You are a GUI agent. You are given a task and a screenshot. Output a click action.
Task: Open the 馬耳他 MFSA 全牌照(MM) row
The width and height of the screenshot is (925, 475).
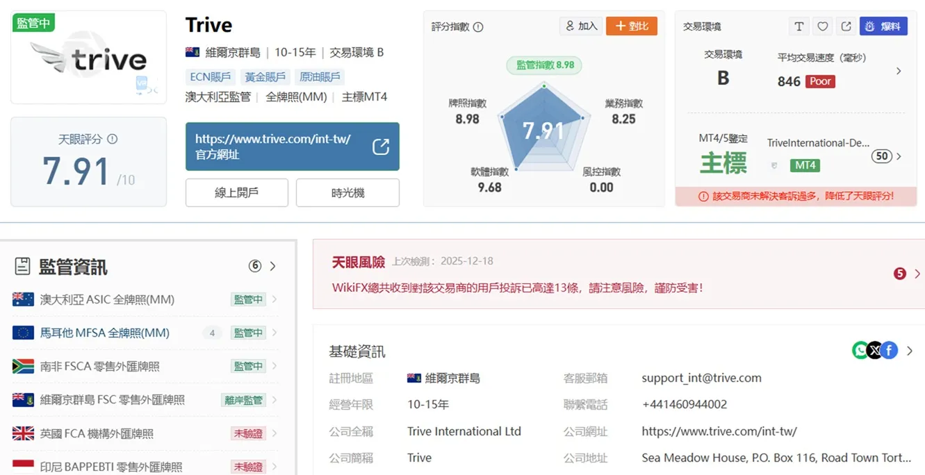pyautogui.click(x=145, y=333)
